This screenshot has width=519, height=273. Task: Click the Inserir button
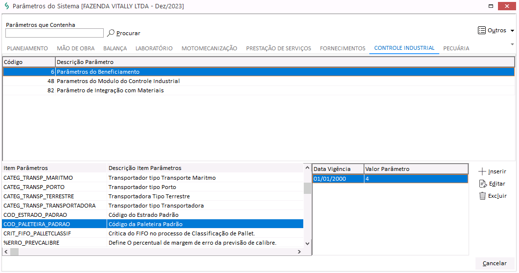(x=493, y=171)
